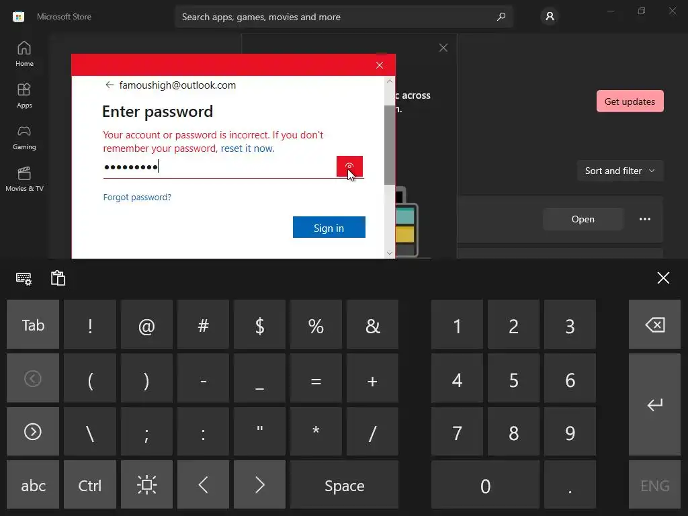Tap the Space key
This screenshot has width=688, height=516.
(344, 485)
